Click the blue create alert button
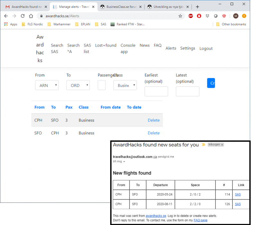Screen dimensions: 253x225 pos(211,83)
